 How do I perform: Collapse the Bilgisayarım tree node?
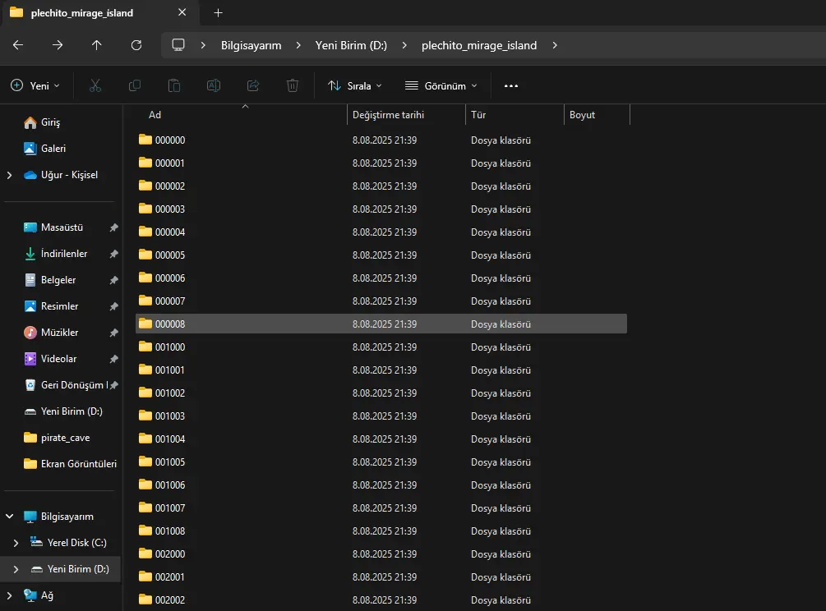(x=10, y=517)
